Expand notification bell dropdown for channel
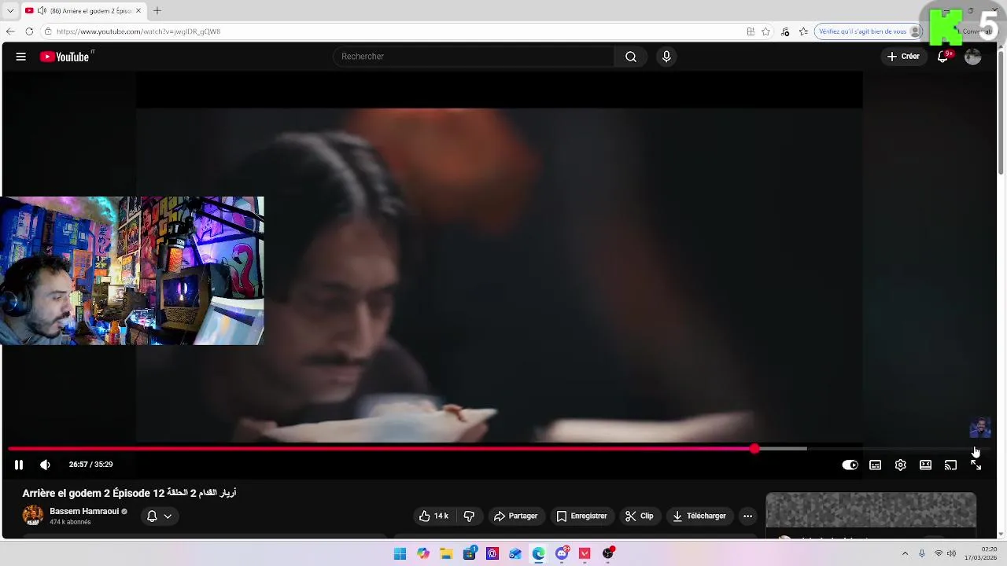Viewport: 1007px width, 566px height. click(160, 516)
